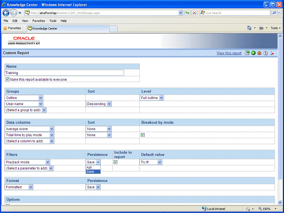Open the Help menu
284x213 pixels.
(x=63, y=21)
